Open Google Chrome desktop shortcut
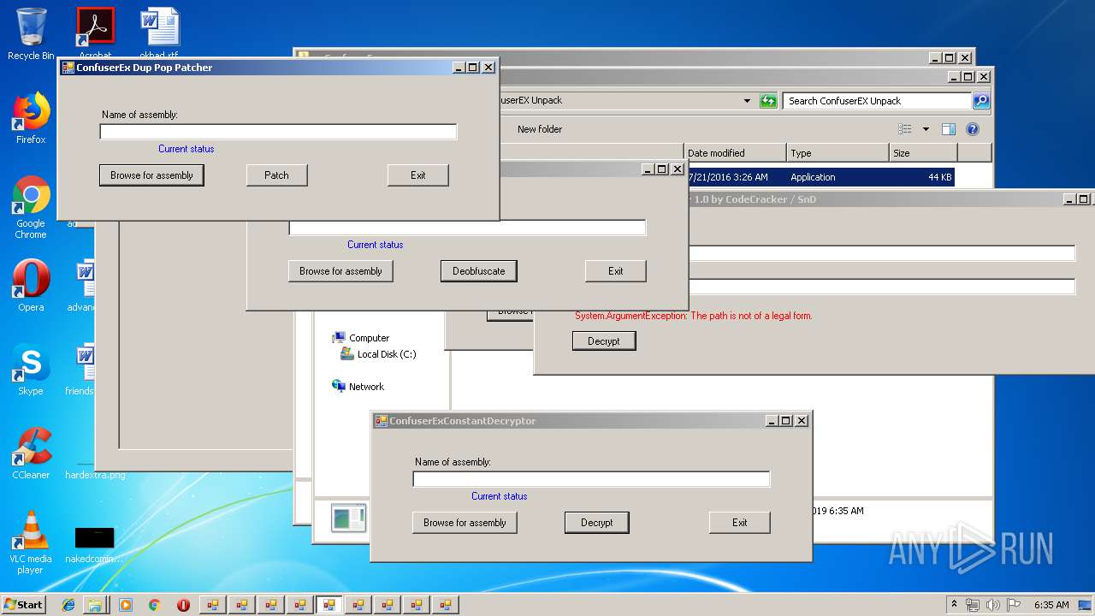This screenshot has height=616, width=1095. coord(31,207)
